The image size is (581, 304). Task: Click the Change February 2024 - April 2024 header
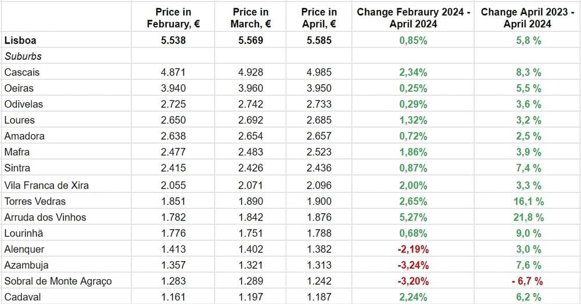pos(413,18)
